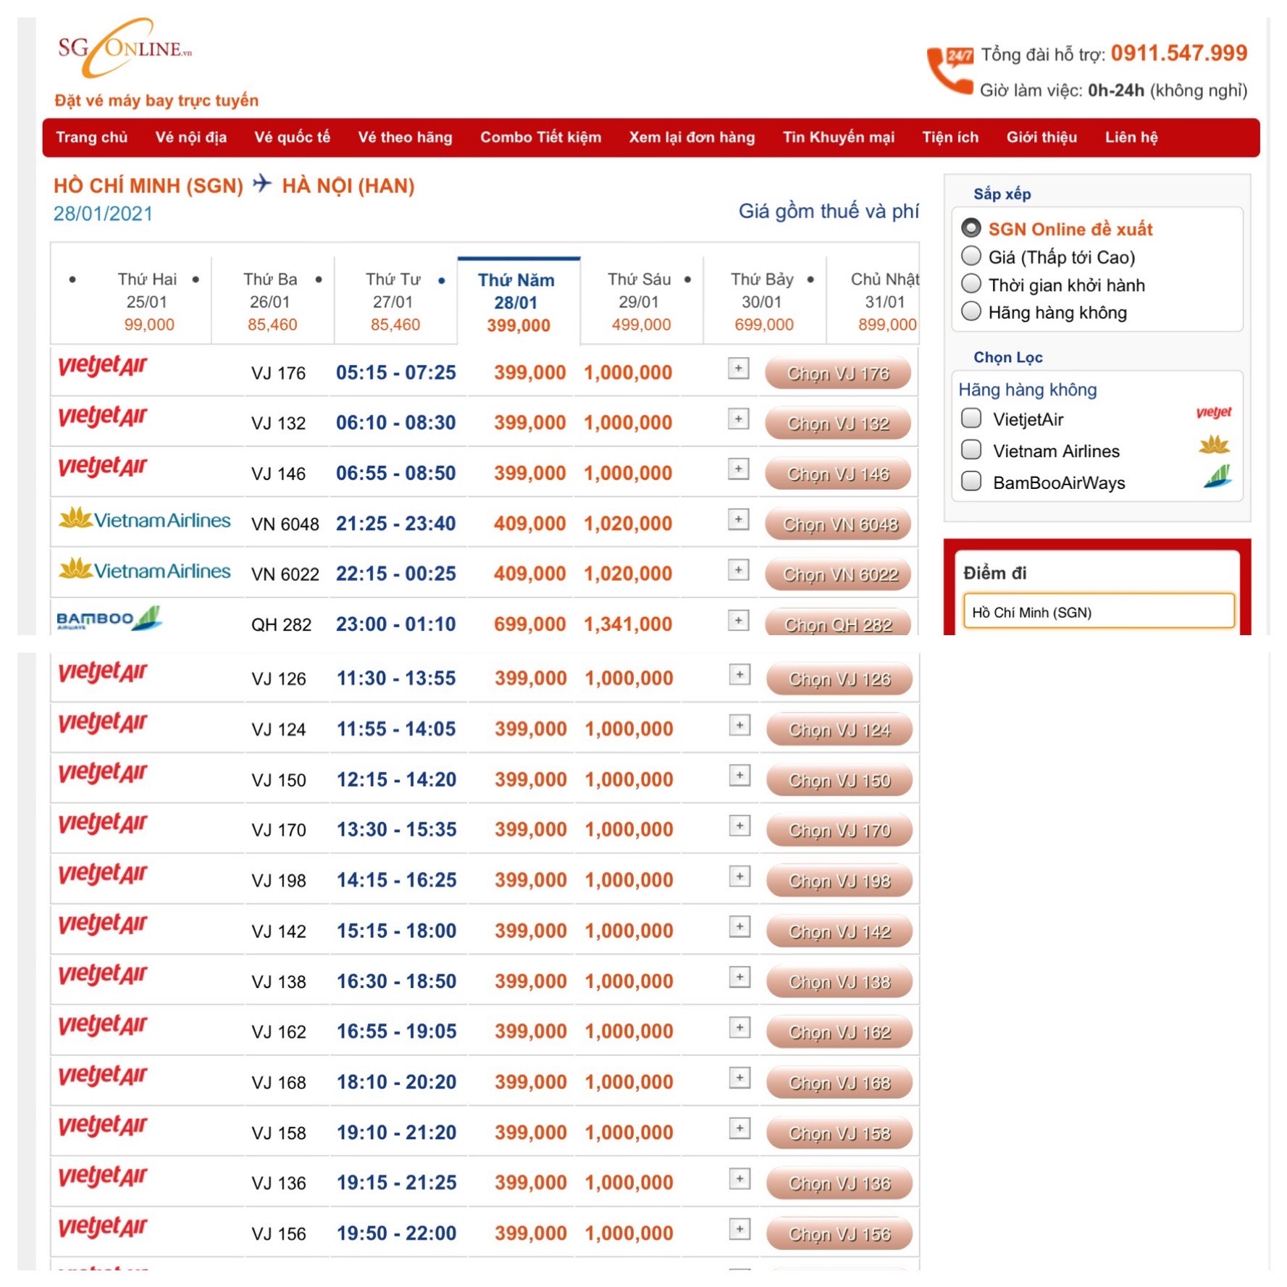Click 'Chọn VN 6048' button
The width and height of the screenshot is (1287, 1287).
coord(838,524)
